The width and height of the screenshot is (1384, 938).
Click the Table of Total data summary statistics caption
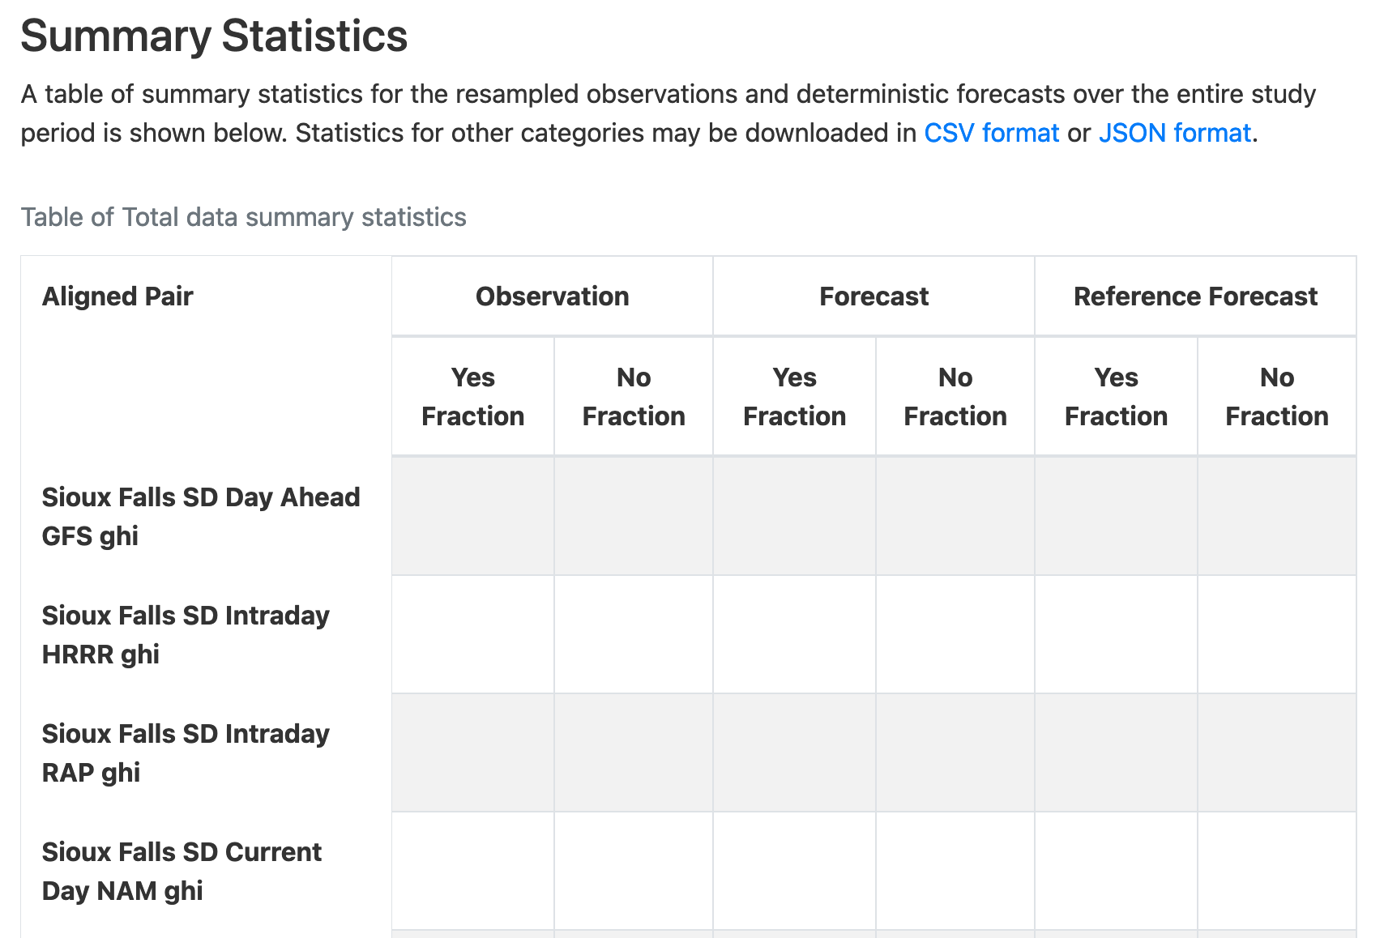pyautogui.click(x=244, y=217)
